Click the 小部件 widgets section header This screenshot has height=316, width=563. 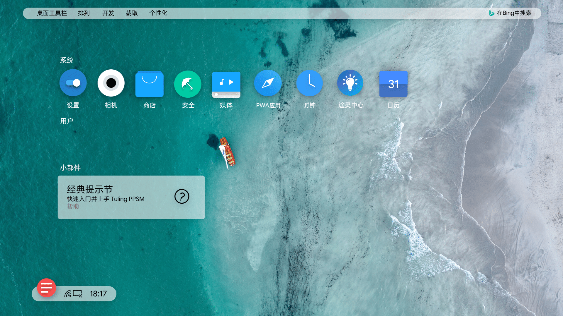tap(70, 168)
